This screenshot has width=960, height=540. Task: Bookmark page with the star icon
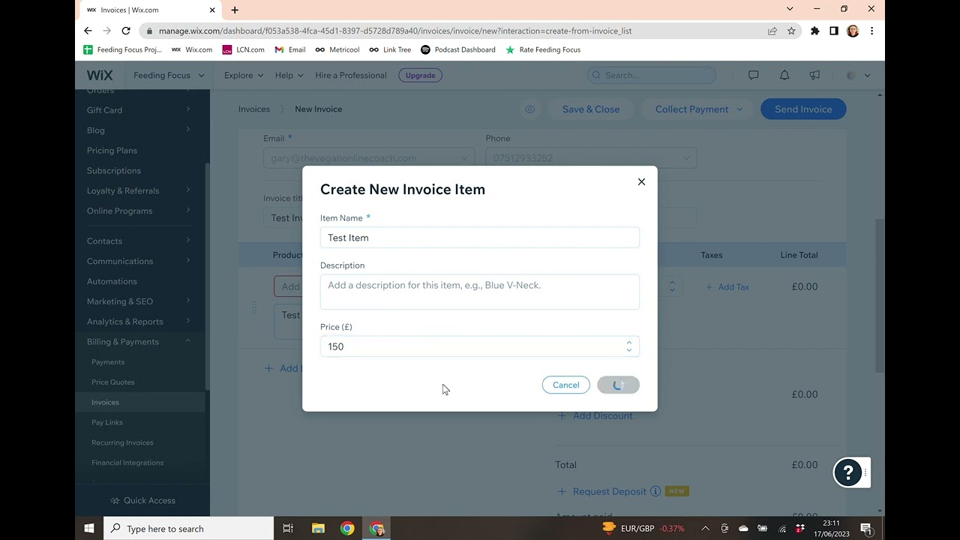coord(791,31)
